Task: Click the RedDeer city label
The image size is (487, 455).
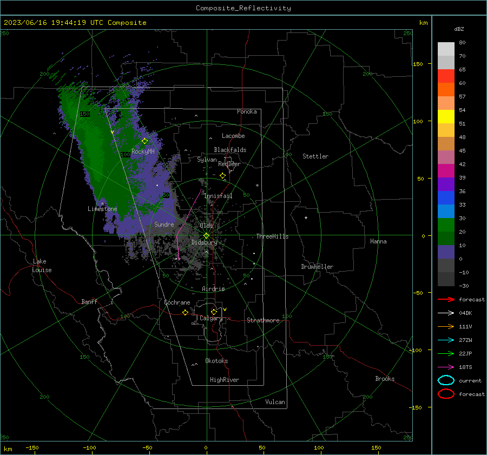Action: click(229, 164)
